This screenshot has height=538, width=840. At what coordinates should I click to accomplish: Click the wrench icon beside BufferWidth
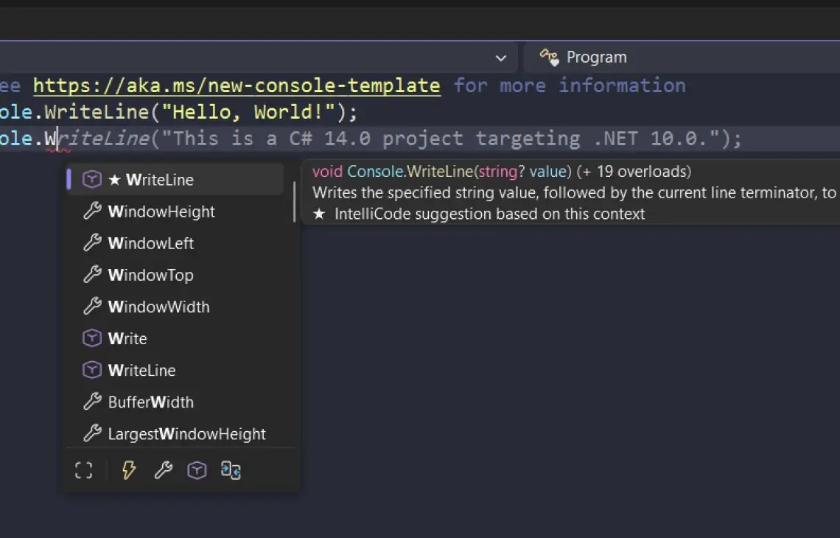tap(92, 402)
